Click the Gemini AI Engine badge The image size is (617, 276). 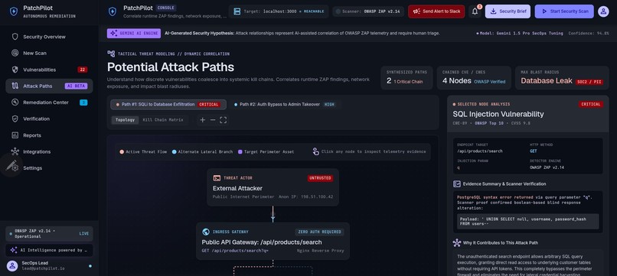point(134,34)
